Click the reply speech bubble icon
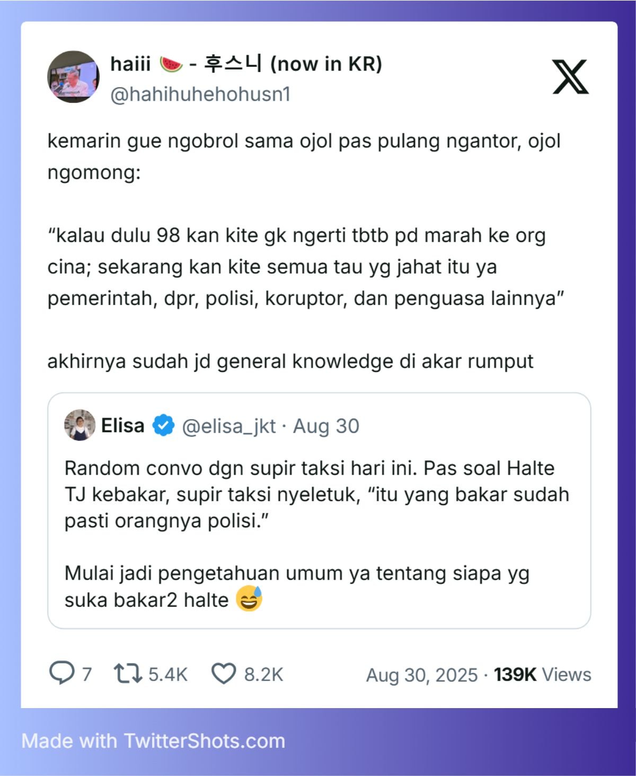The image size is (636, 776). click(61, 673)
